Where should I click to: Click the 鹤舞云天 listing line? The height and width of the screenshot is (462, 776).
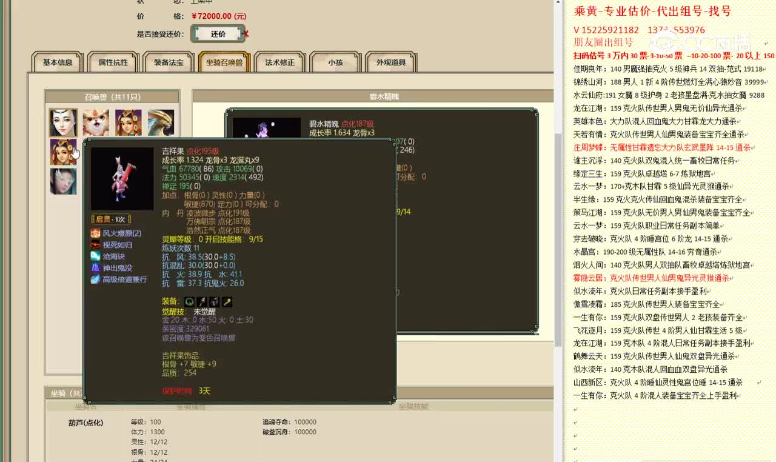click(657, 357)
